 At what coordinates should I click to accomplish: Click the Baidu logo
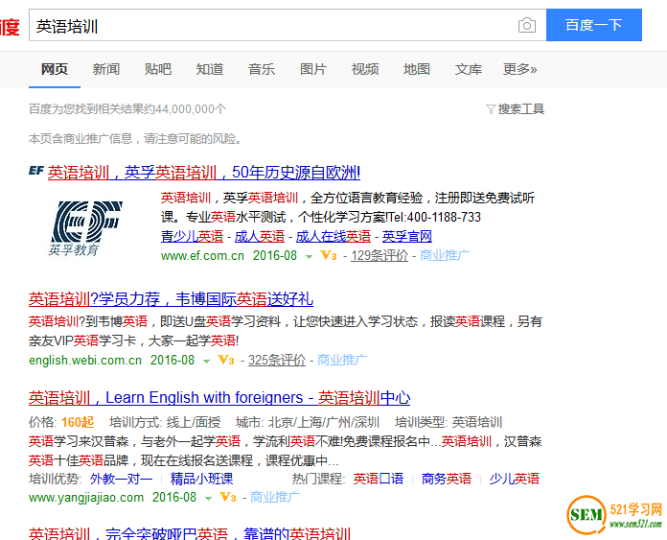(10, 27)
